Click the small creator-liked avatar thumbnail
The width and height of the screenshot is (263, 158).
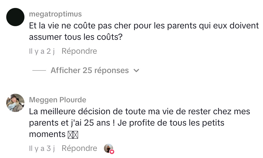[108, 148]
